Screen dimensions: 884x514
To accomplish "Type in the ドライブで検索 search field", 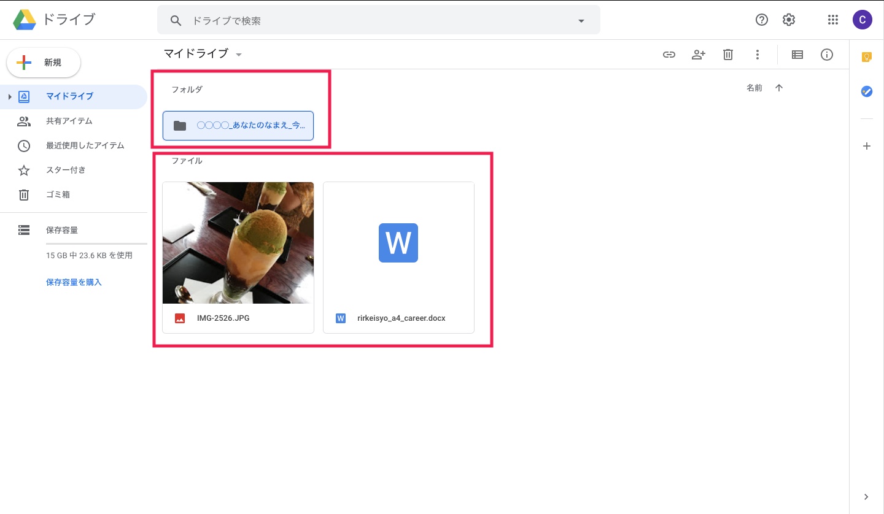I will 378,20.
